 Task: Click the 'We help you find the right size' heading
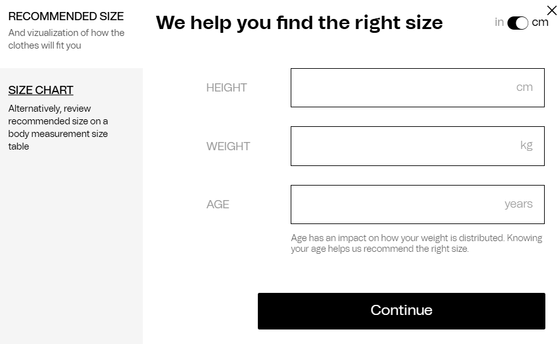299,23
